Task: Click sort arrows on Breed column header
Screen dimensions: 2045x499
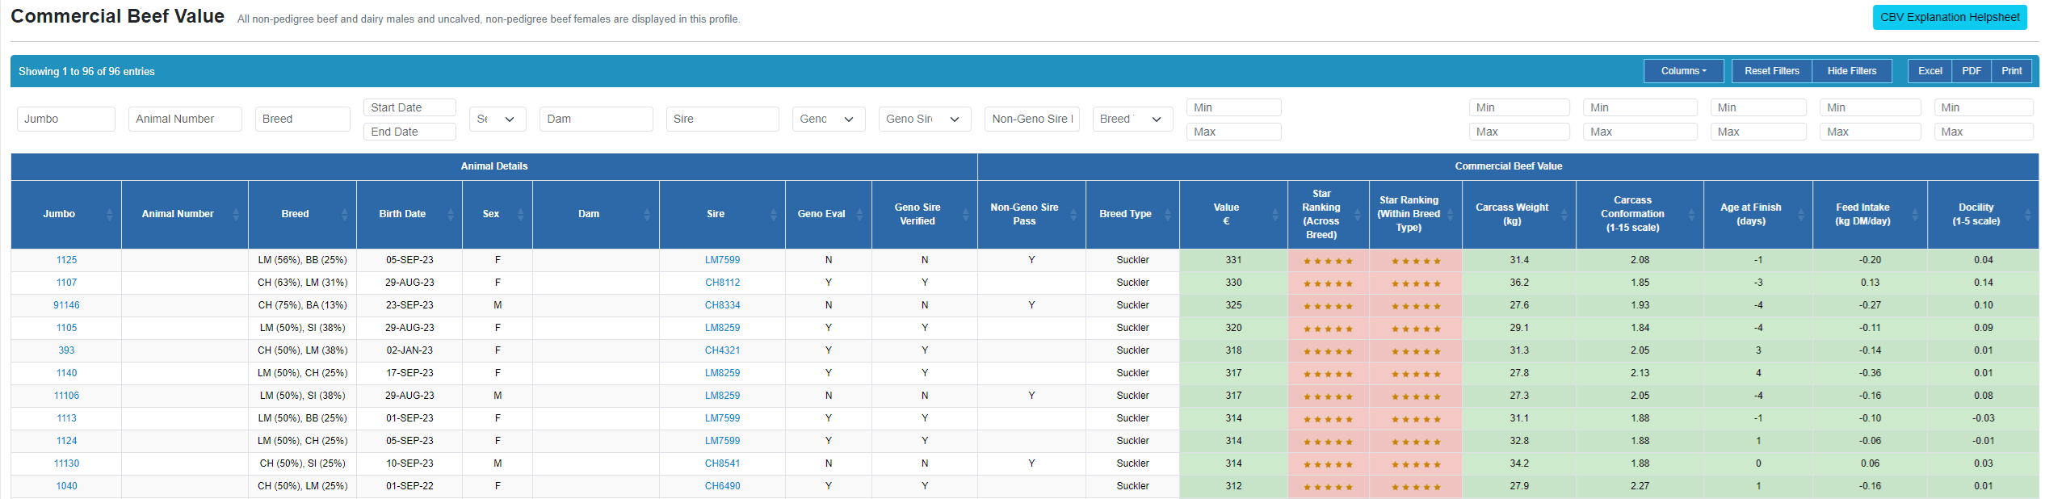Action: (345, 214)
